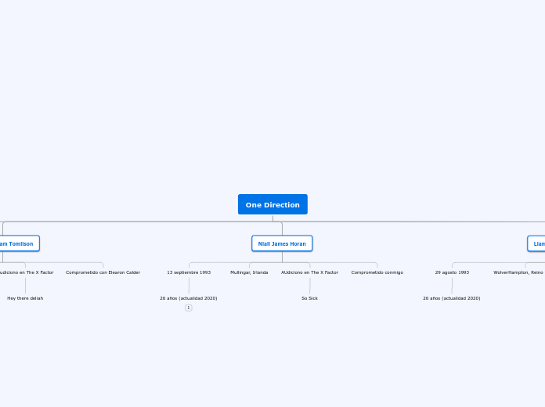This screenshot has height=407, width=545.
Task: Select the 'Mullingar, Irlanda' item
Action: pyautogui.click(x=249, y=272)
